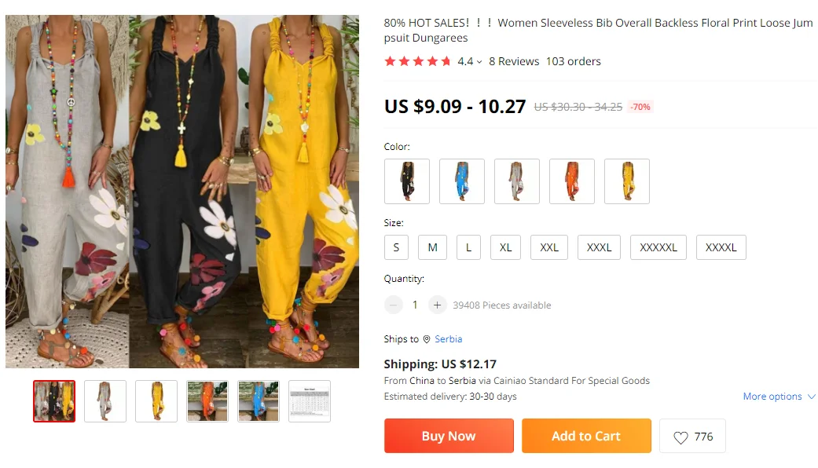Show the single gray jumpsuit thumbnail
This screenshot has height=468, width=818.
(105, 401)
